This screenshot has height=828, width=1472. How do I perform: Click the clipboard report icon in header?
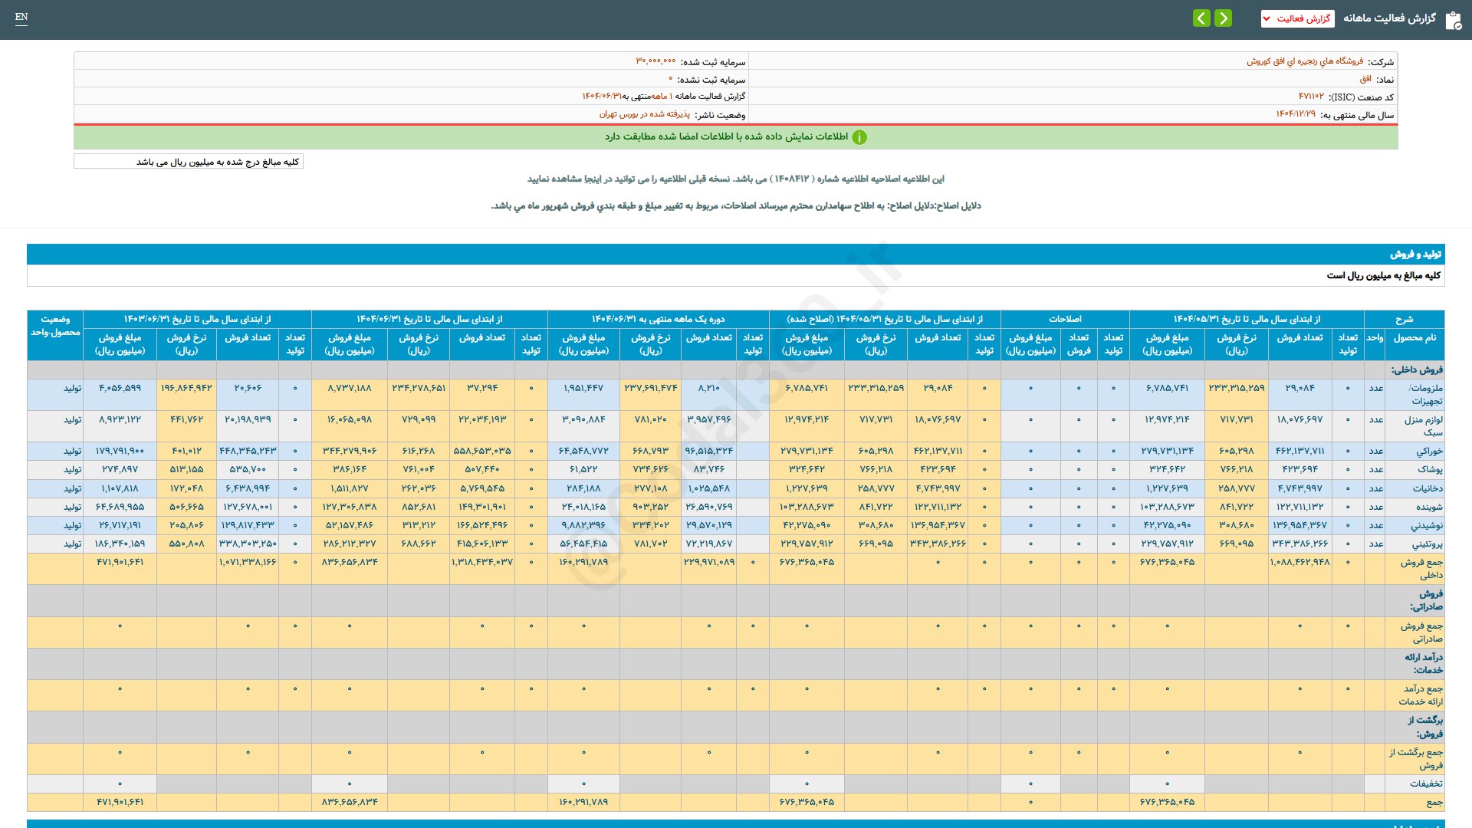click(1453, 20)
